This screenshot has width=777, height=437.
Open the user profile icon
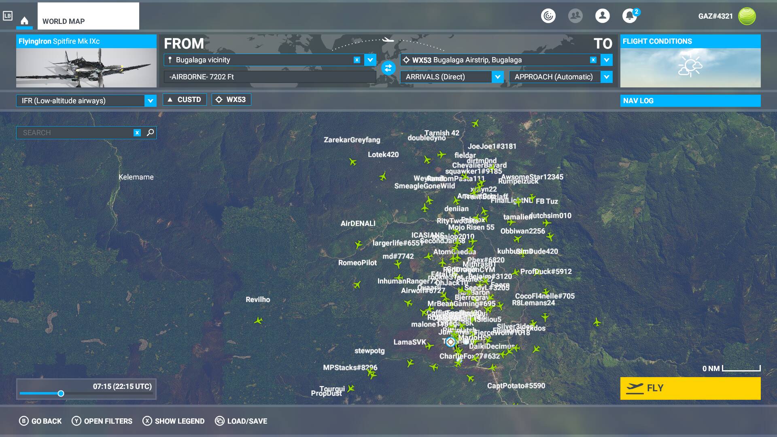pyautogui.click(x=602, y=16)
